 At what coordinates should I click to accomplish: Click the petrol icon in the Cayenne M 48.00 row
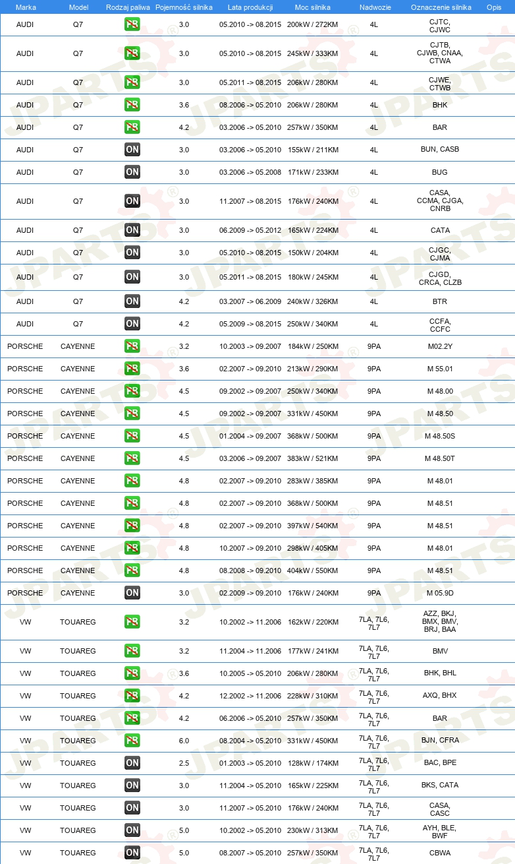[x=132, y=391]
